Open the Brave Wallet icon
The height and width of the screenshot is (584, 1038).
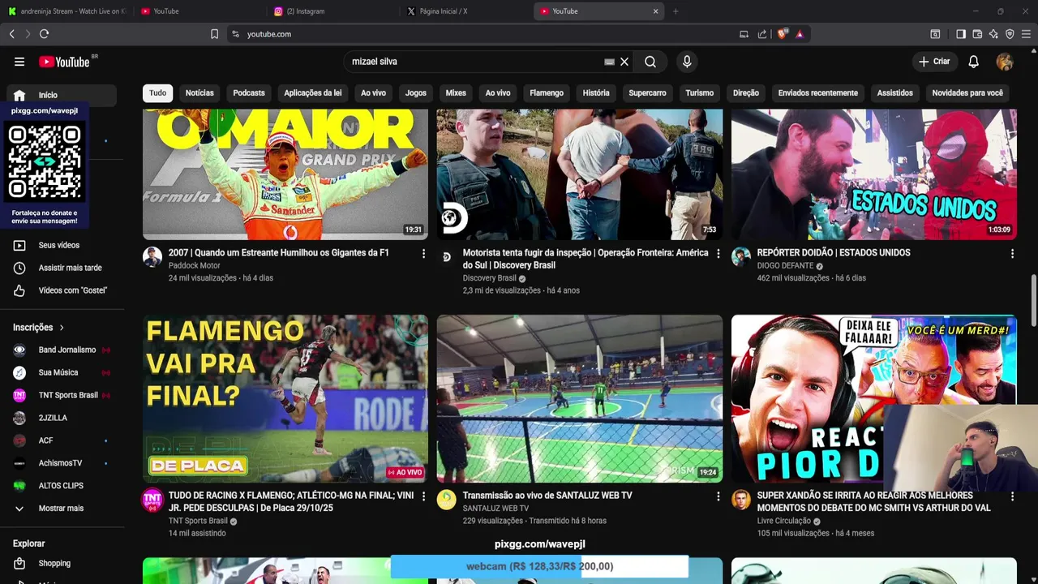pyautogui.click(x=977, y=34)
